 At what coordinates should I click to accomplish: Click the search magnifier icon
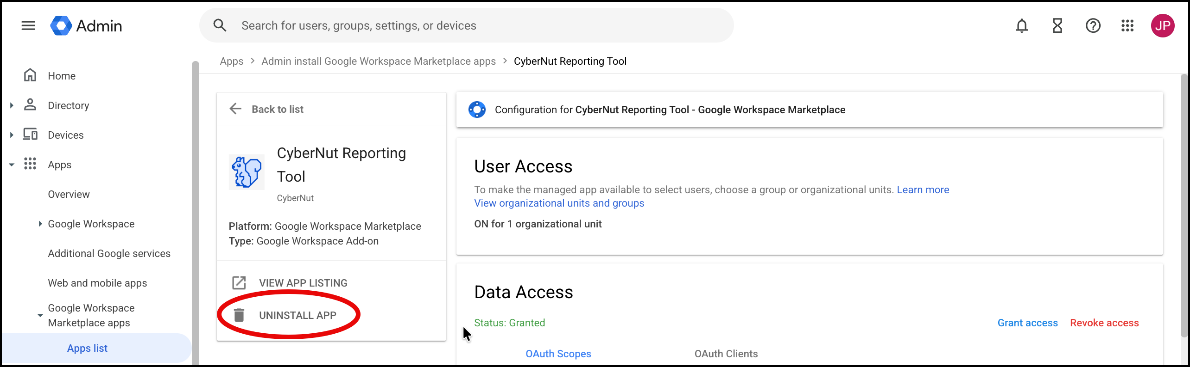point(220,25)
